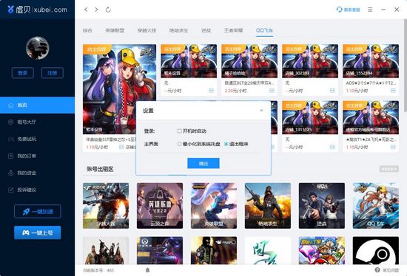Switch to the 综合 tab
407x276 pixels.
click(87, 30)
